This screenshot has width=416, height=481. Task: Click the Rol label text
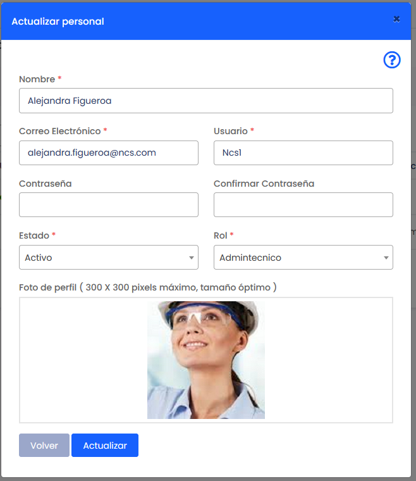pyautogui.click(x=221, y=235)
